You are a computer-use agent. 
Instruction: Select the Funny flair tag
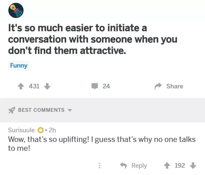tap(19, 66)
